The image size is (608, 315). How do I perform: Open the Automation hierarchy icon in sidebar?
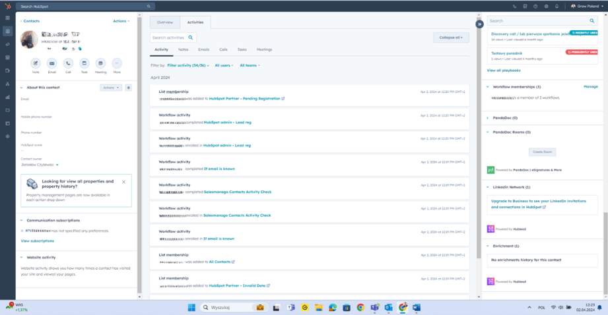(8, 84)
